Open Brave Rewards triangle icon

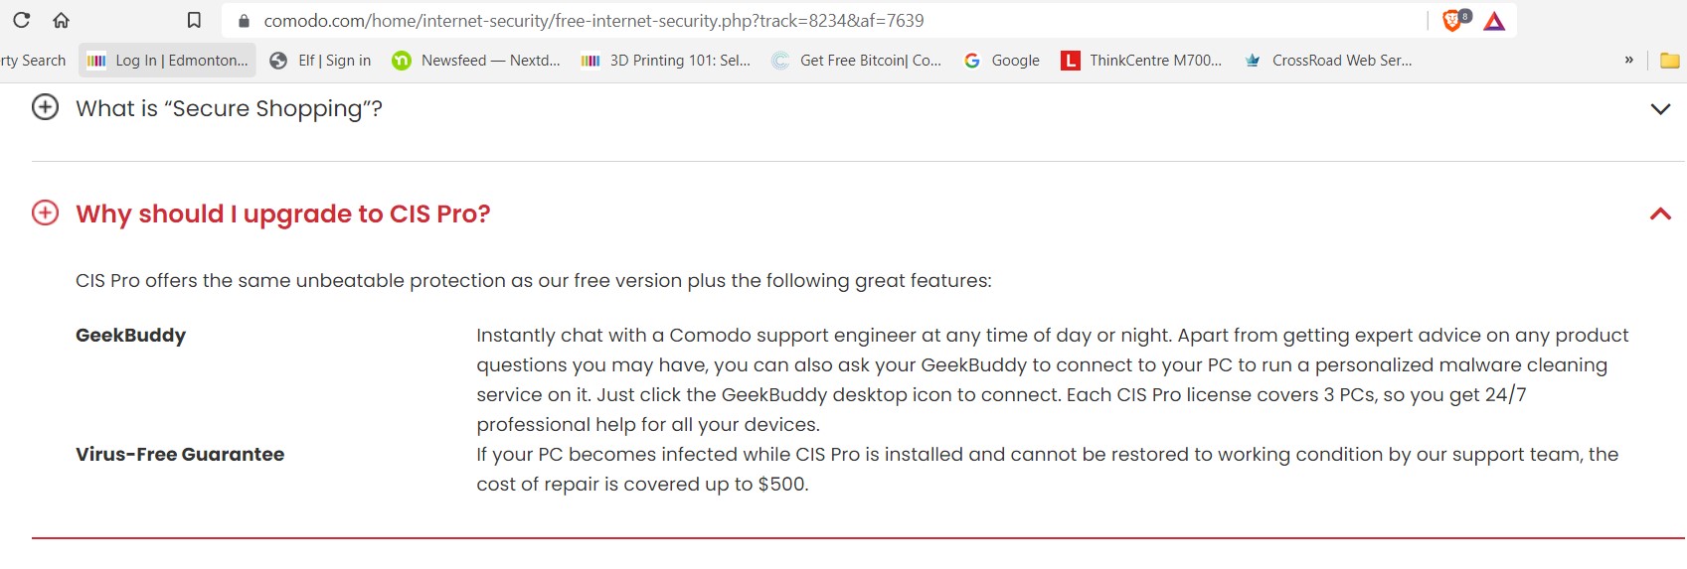1494,21
